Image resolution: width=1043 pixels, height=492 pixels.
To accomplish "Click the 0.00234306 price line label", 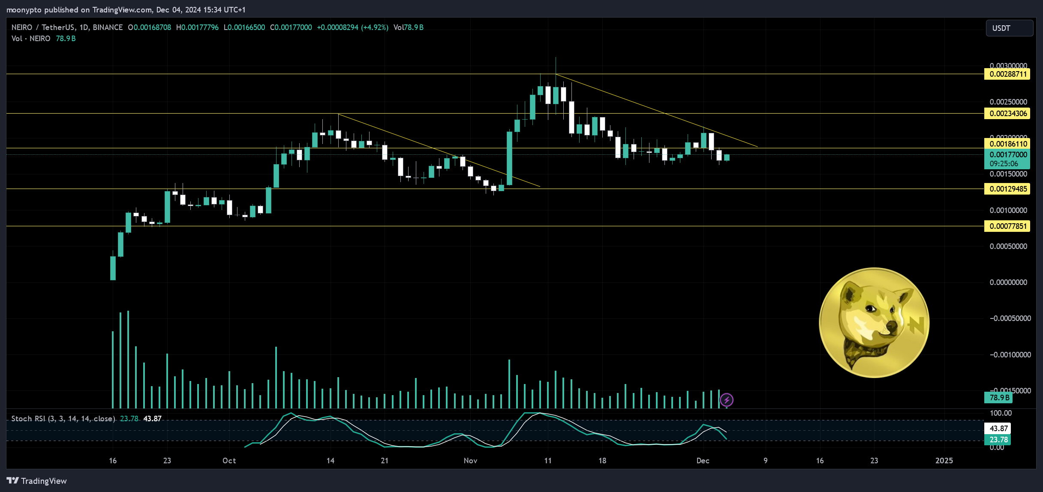I will (x=1008, y=114).
